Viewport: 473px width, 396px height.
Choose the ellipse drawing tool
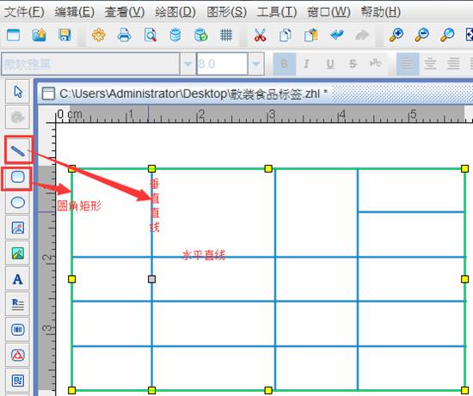pyautogui.click(x=17, y=202)
